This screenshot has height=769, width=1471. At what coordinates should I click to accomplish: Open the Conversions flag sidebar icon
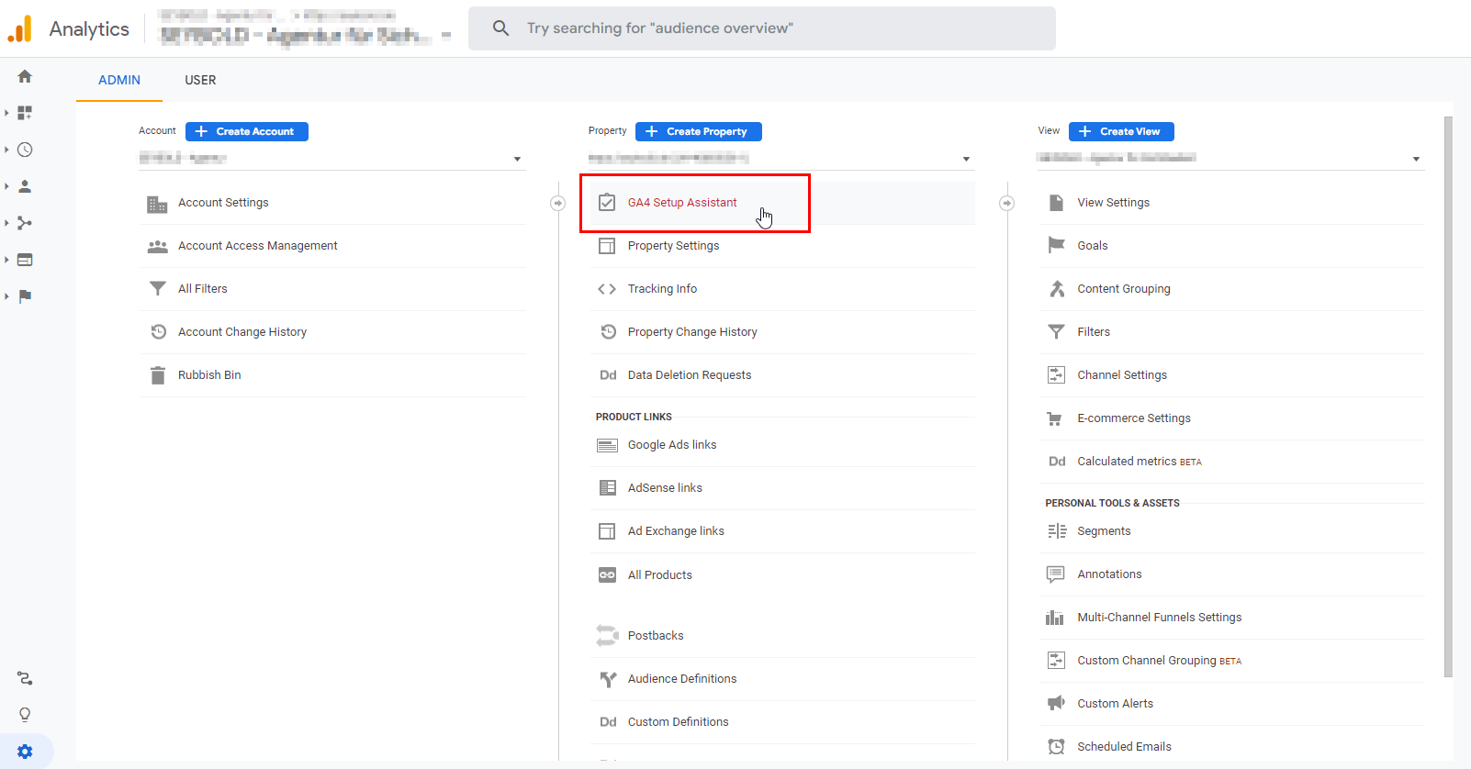click(x=25, y=296)
